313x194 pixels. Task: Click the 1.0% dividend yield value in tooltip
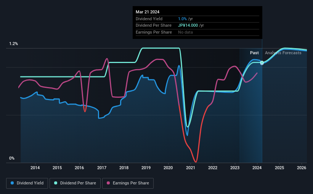tap(182, 19)
